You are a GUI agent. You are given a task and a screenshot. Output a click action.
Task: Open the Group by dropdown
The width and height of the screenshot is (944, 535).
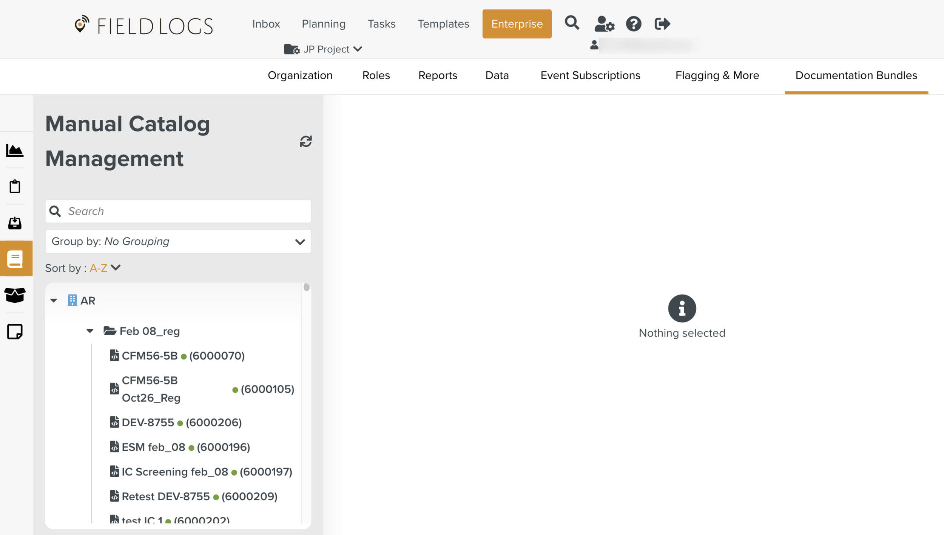[178, 242]
